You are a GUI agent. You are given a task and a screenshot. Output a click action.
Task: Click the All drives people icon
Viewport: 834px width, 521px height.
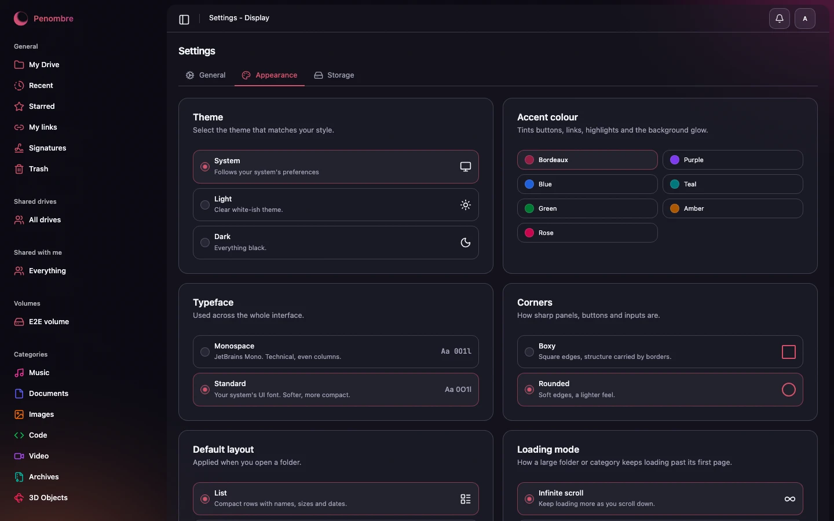[19, 220]
